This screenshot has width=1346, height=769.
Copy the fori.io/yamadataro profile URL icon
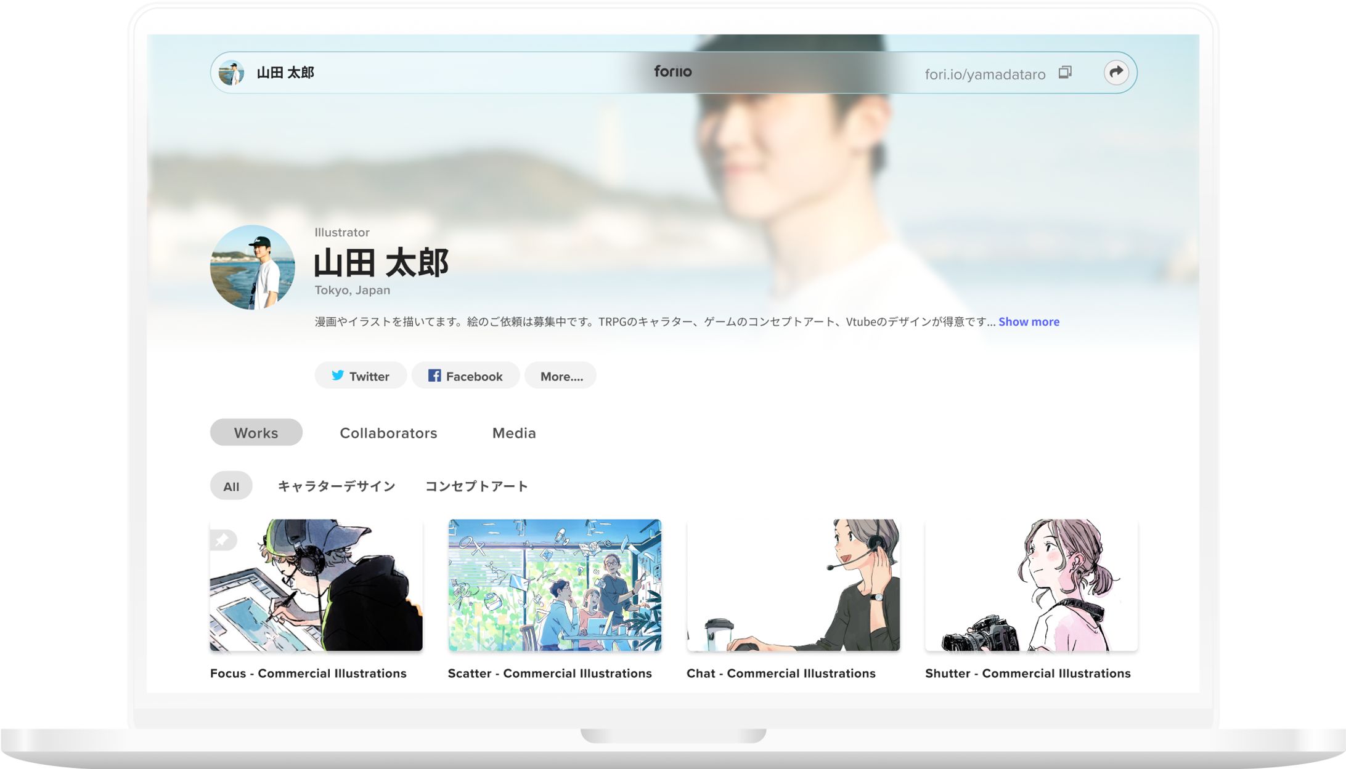(1065, 73)
